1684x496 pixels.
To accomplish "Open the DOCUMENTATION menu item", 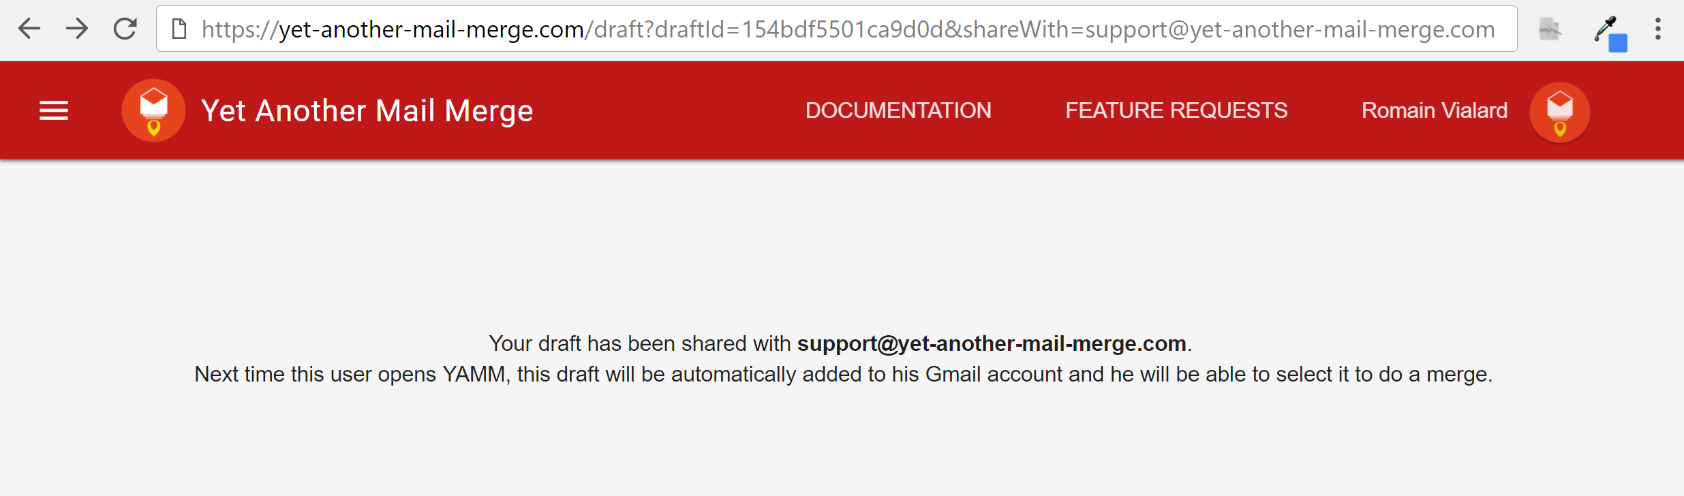I will click(898, 110).
